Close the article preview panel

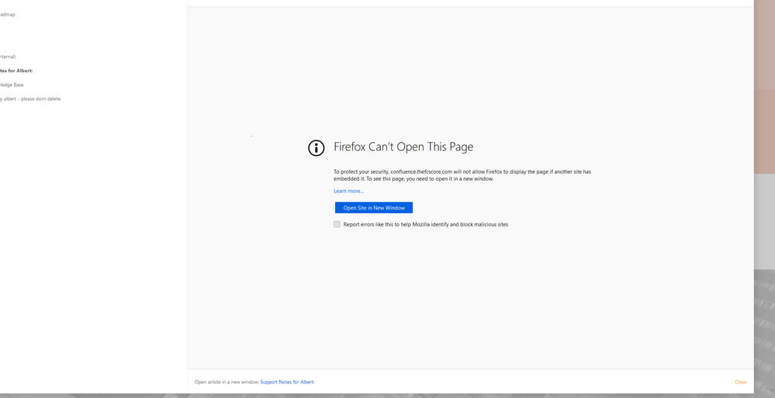click(740, 382)
